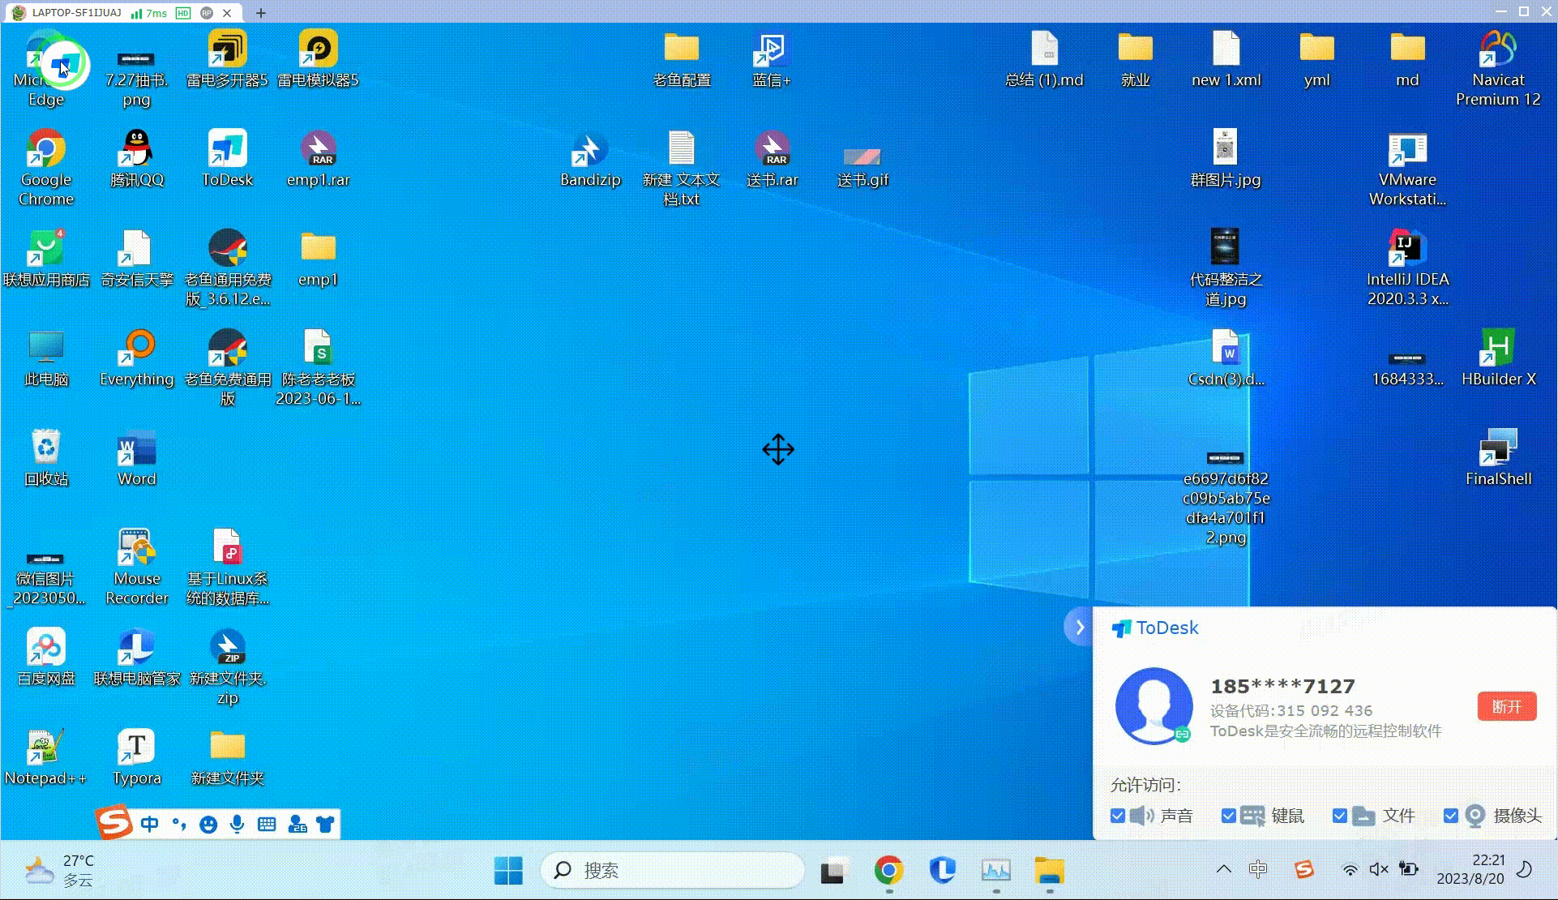This screenshot has height=900, width=1558.
Task: Switch Sogou input to 中 Chinese mode
Action: click(150, 825)
